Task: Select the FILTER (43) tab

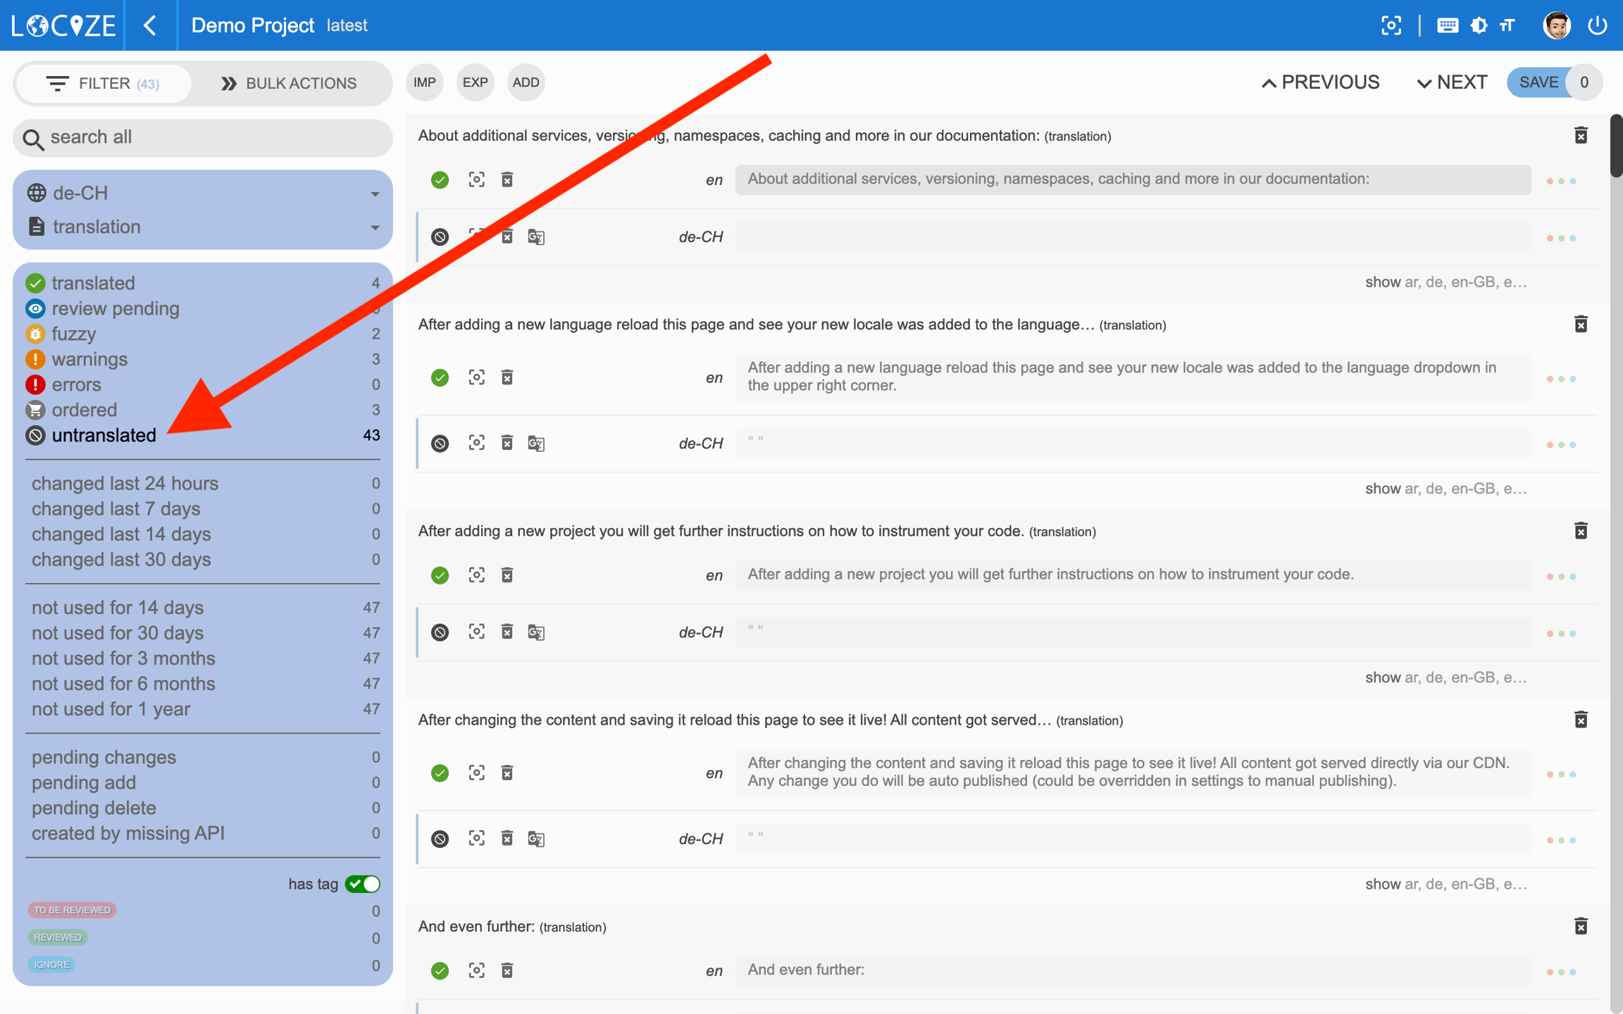Action: pos(104,83)
